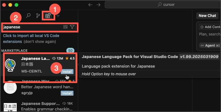The width and height of the screenshot is (221, 112).
Task: Click the Japanese Support extension icon
Action: (x=10, y=107)
